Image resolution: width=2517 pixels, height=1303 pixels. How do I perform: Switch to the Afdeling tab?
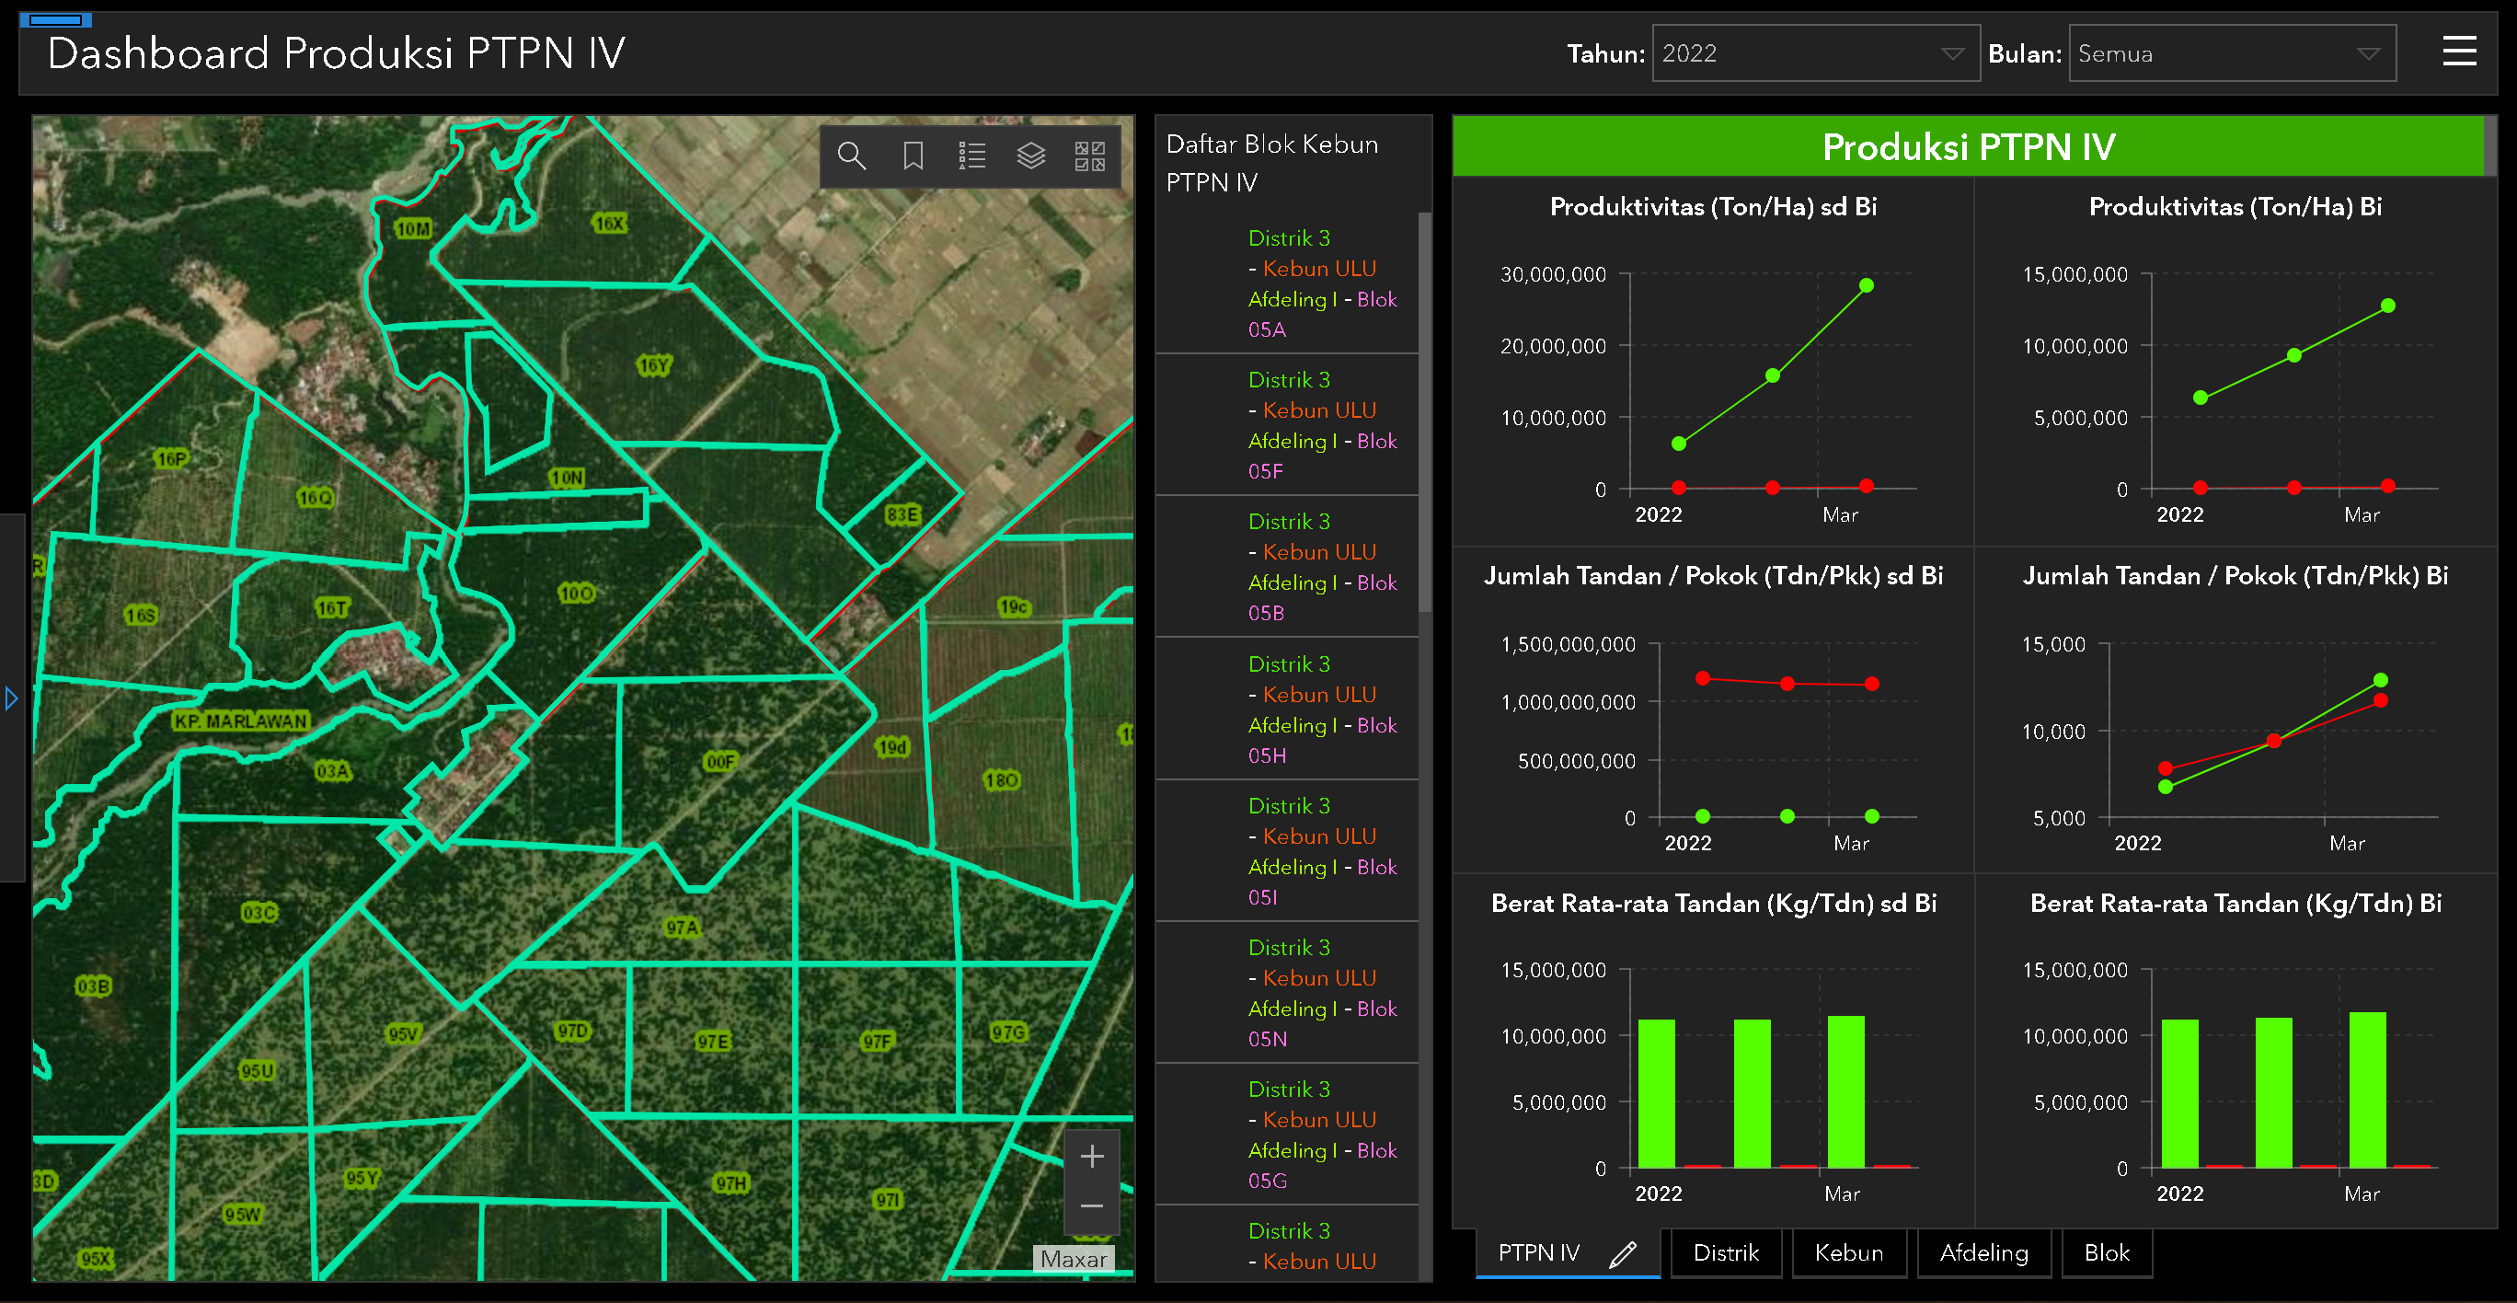1983,1253
